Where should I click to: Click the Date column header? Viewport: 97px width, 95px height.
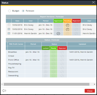pyautogui.click(x=17, y=21)
